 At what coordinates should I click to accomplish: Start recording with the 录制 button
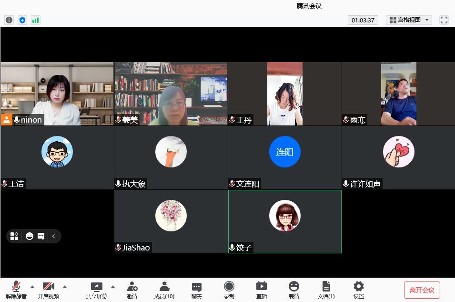pos(229,290)
